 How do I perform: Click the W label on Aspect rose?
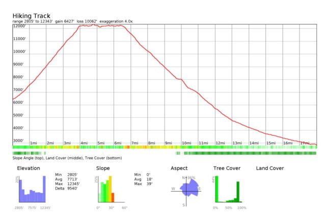tap(173, 189)
